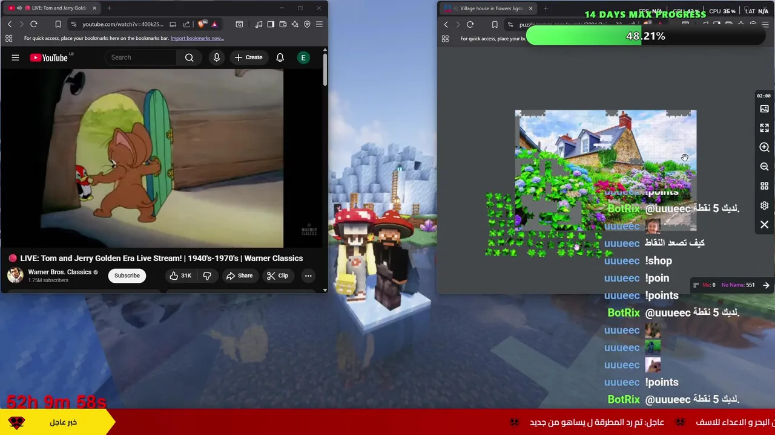
Task: Open browser hamburger menu in puzzle window
Action: [x=765, y=25]
